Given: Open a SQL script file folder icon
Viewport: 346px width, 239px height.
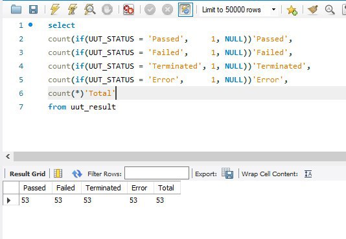Looking at the screenshot, I should [x=16, y=10].
